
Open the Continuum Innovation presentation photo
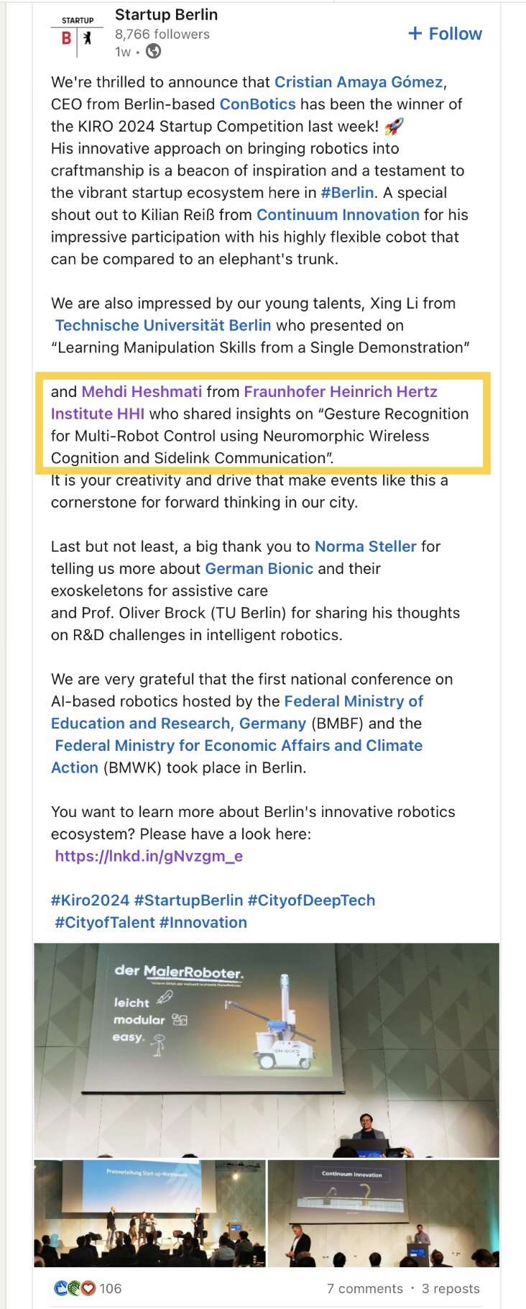click(383, 1213)
